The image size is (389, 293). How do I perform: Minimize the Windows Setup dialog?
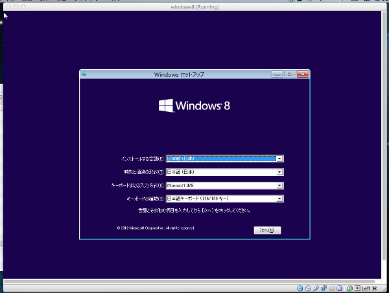(277, 74)
